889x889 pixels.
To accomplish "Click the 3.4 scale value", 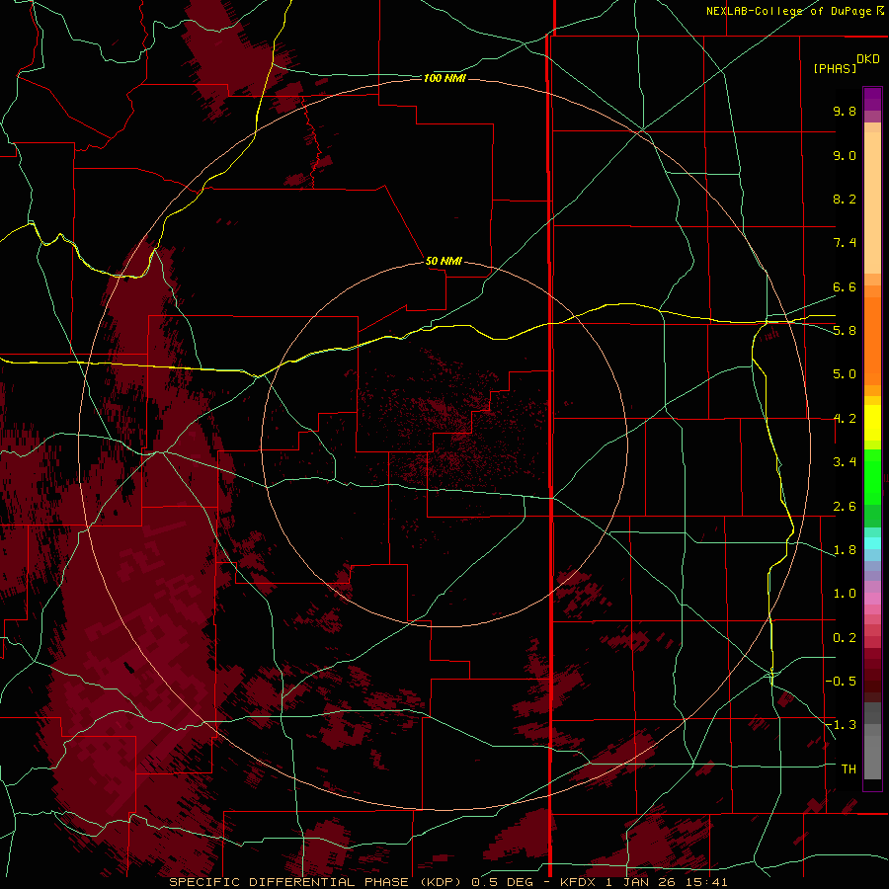I will point(845,462).
